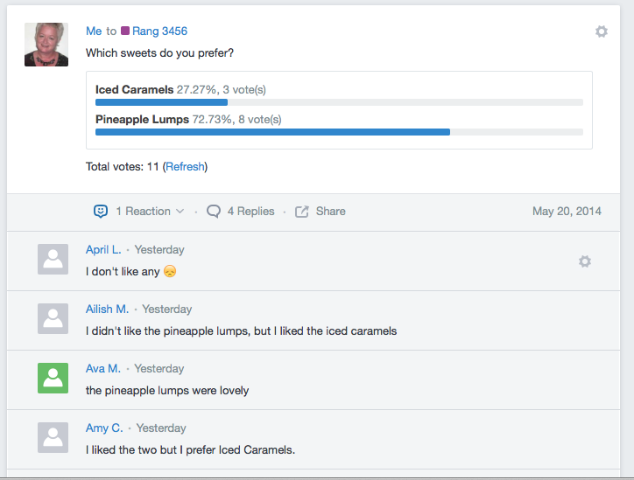This screenshot has height=480, width=634.
Task: Click the share arrow icon
Action: point(301,211)
